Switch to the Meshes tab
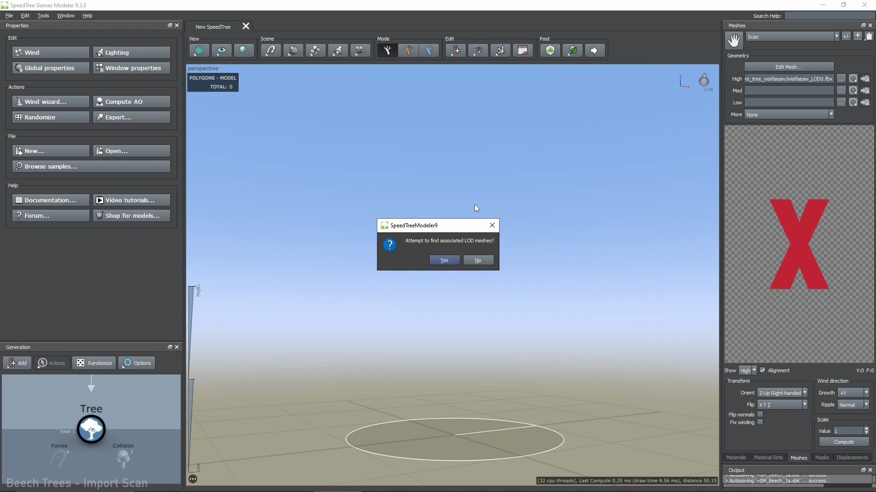 (x=798, y=457)
